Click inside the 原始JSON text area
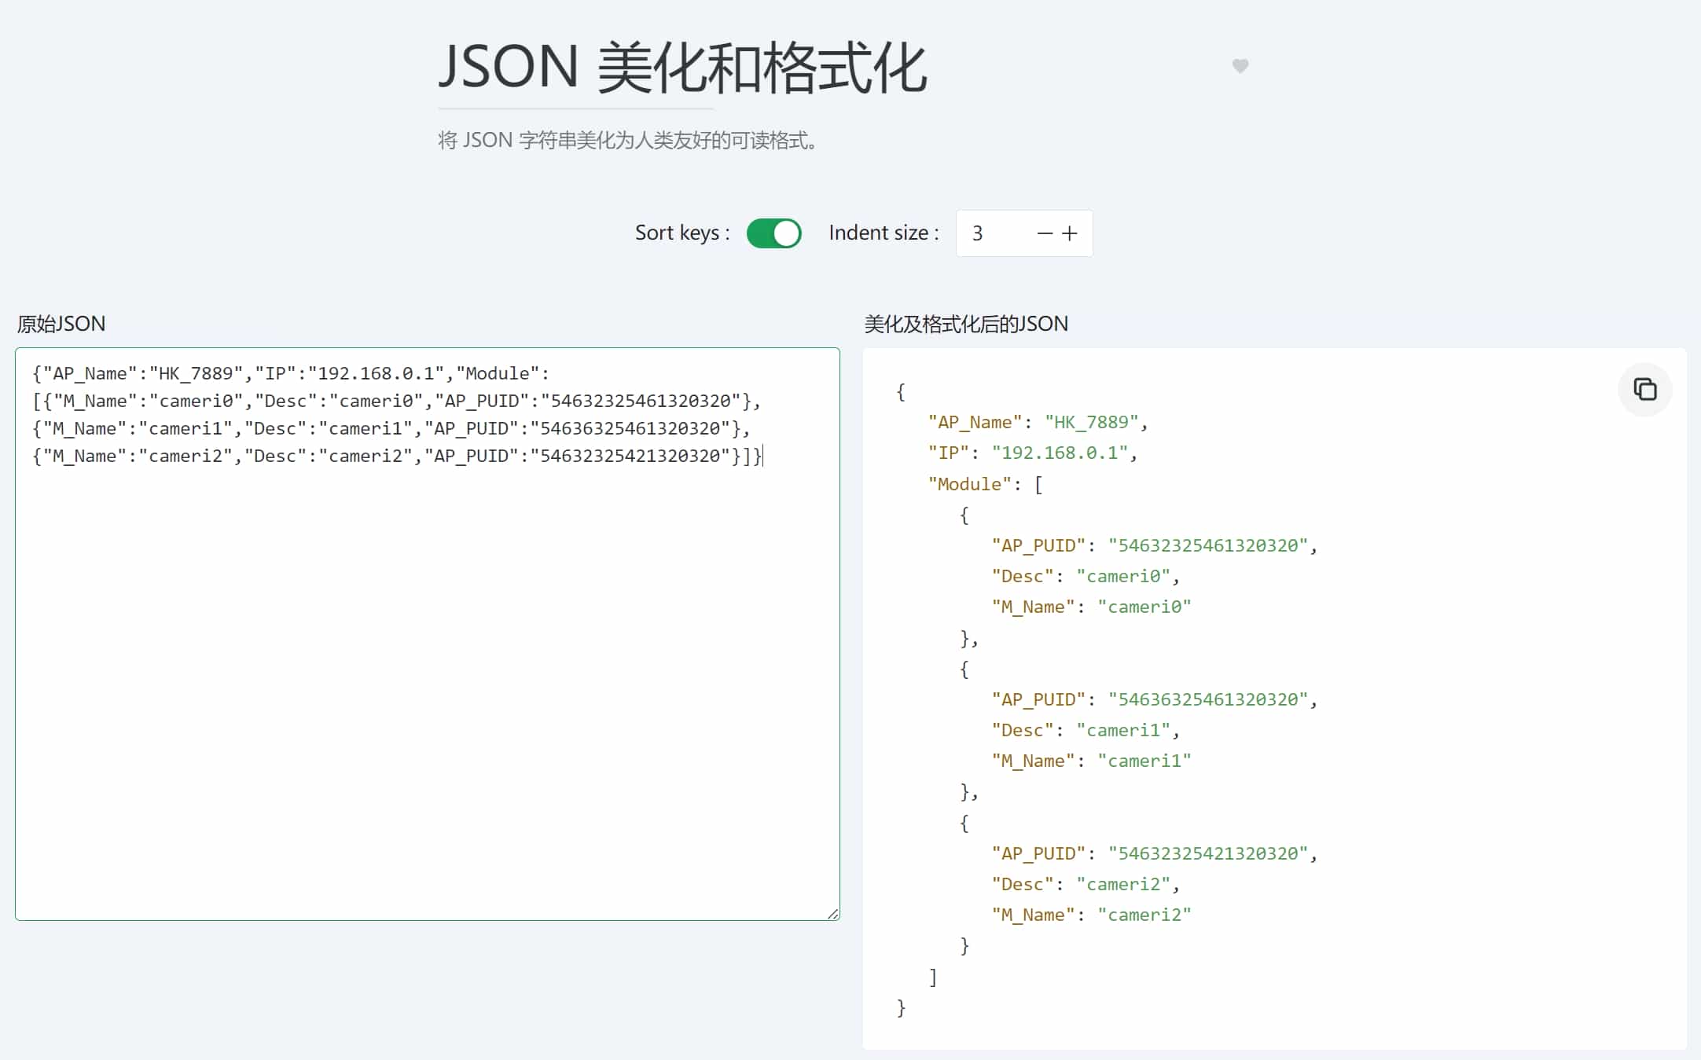The width and height of the screenshot is (1701, 1060). pyautogui.click(x=427, y=668)
